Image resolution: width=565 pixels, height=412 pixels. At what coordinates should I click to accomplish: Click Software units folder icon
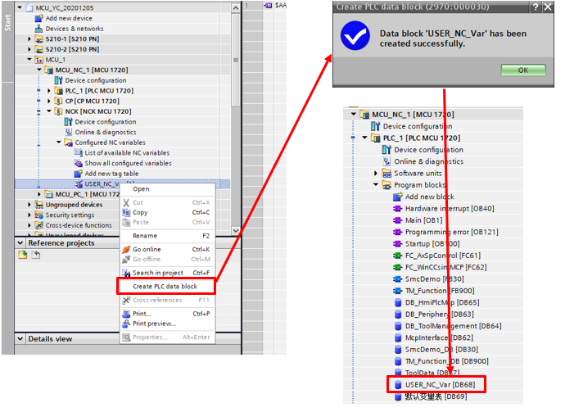(x=386, y=174)
